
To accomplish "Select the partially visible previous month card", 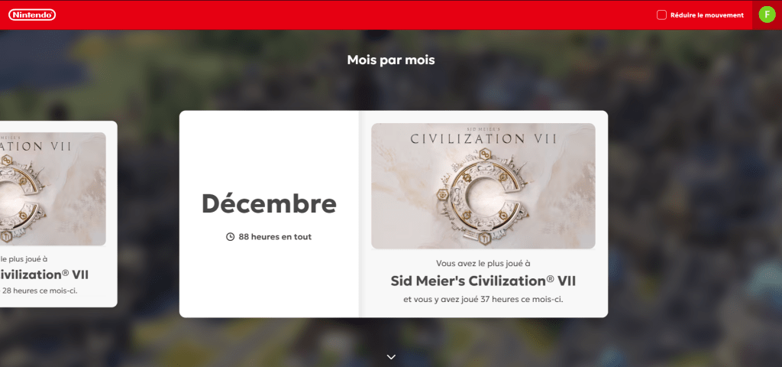I will pyautogui.click(x=58, y=214).
